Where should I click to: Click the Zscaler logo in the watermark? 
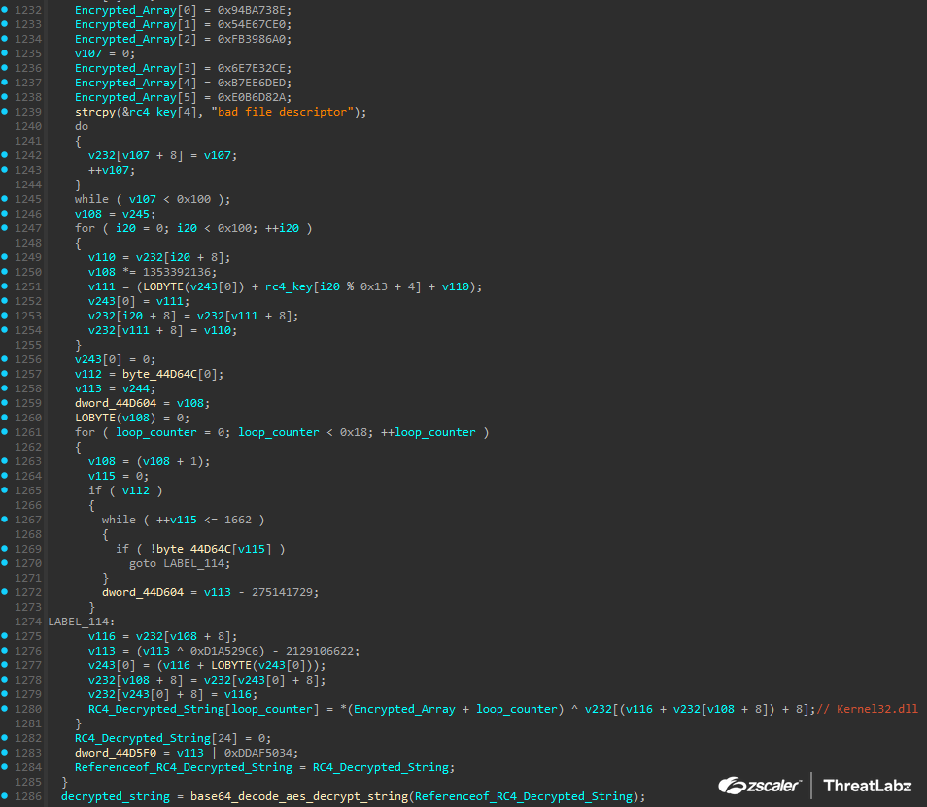(x=760, y=785)
